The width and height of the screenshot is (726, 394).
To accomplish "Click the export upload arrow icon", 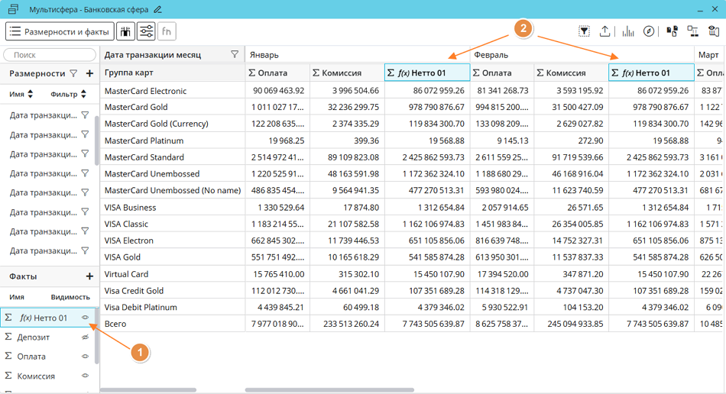I will (605, 31).
